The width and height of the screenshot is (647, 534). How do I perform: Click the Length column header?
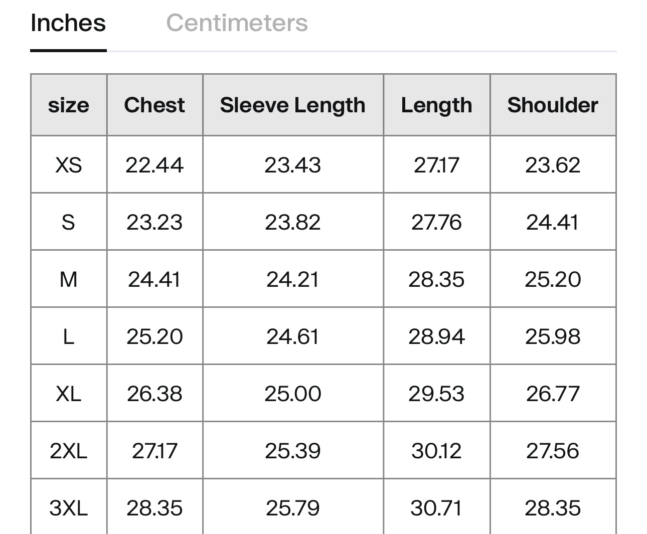(x=436, y=105)
